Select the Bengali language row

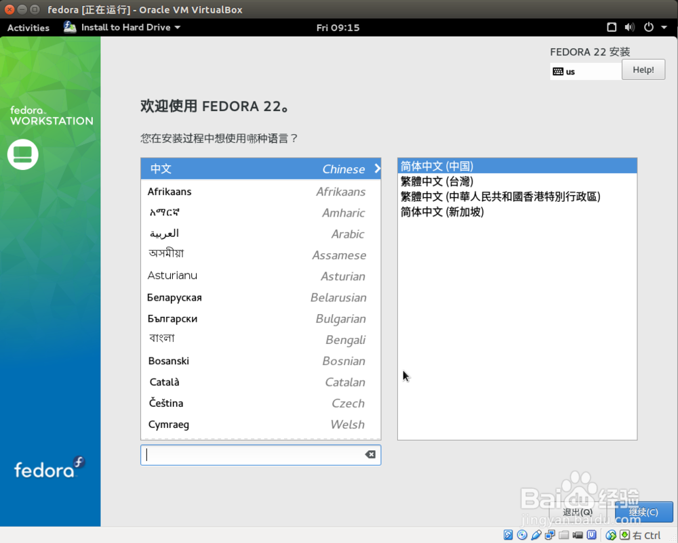(x=261, y=340)
